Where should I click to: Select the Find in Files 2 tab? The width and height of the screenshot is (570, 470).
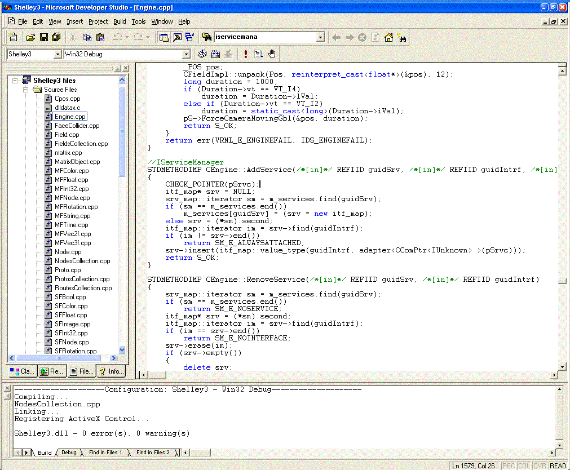153,453
